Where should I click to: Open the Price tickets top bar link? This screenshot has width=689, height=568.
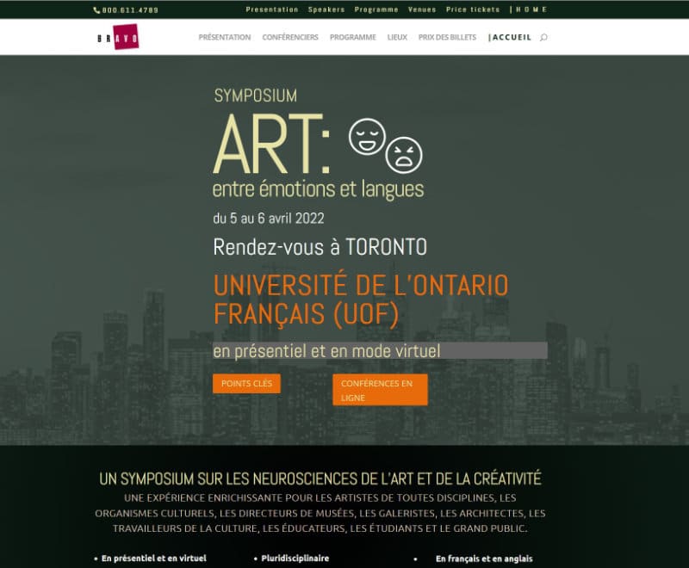coord(473,9)
